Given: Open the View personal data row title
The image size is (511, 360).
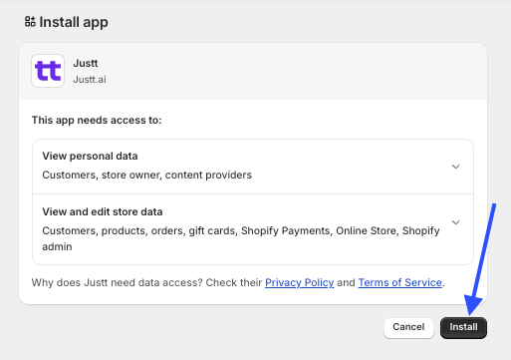Looking at the screenshot, I should [x=90, y=156].
